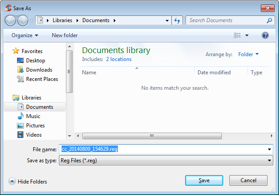Click the refresh icon beside address bar
The width and height of the screenshot is (279, 195).
coord(177,20)
